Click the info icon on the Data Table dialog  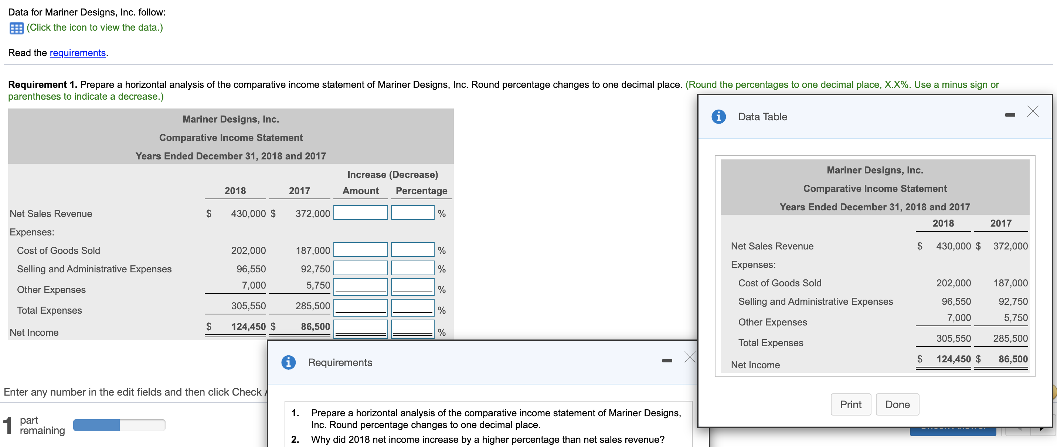click(718, 116)
